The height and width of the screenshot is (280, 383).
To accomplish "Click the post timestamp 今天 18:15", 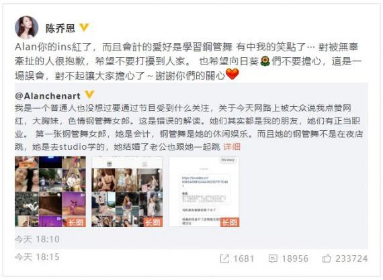I will point(38,257).
